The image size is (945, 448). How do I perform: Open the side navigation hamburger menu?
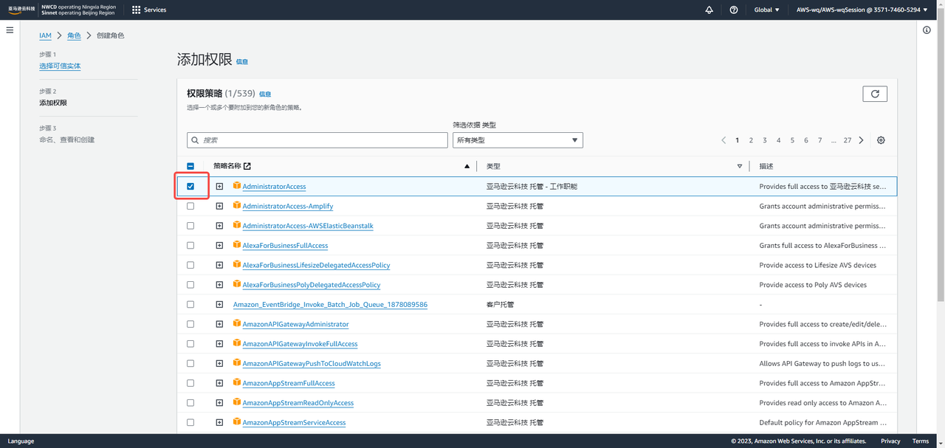(x=10, y=30)
